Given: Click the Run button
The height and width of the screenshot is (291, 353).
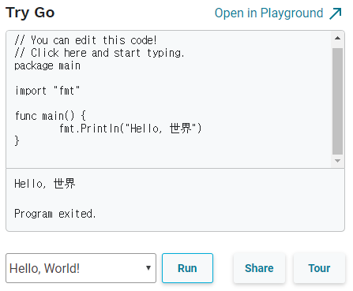Looking at the screenshot, I should coord(187,268).
